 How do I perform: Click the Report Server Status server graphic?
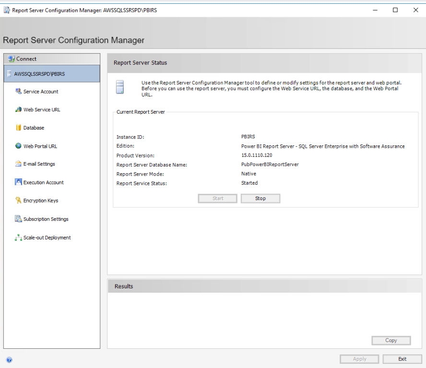(120, 87)
